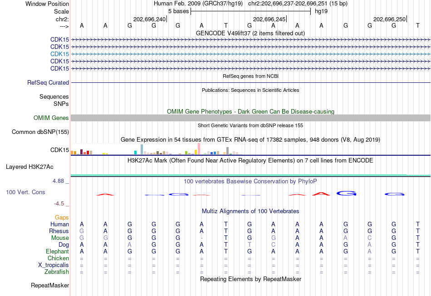The image size is (431, 296).
Task: Click the H3K27Ac Mark track title
Action: [x=250, y=161]
